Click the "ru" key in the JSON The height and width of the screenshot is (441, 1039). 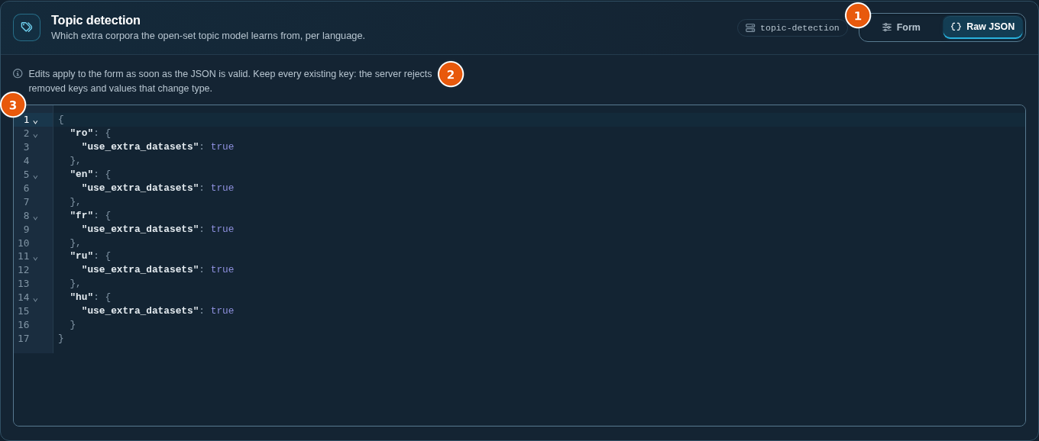click(82, 256)
